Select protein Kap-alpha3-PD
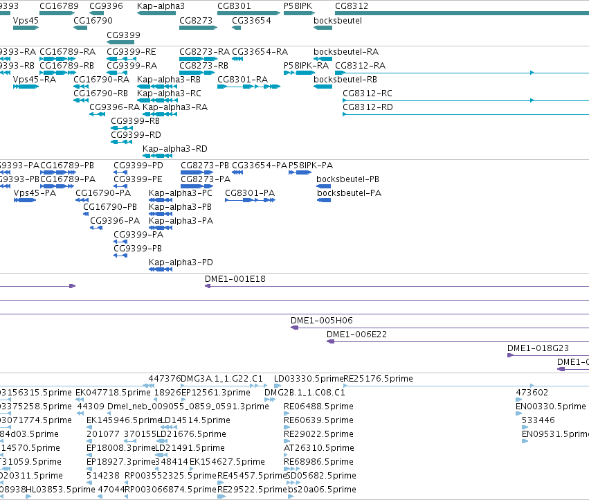Screen dimensions: 589x500 pos(181,262)
